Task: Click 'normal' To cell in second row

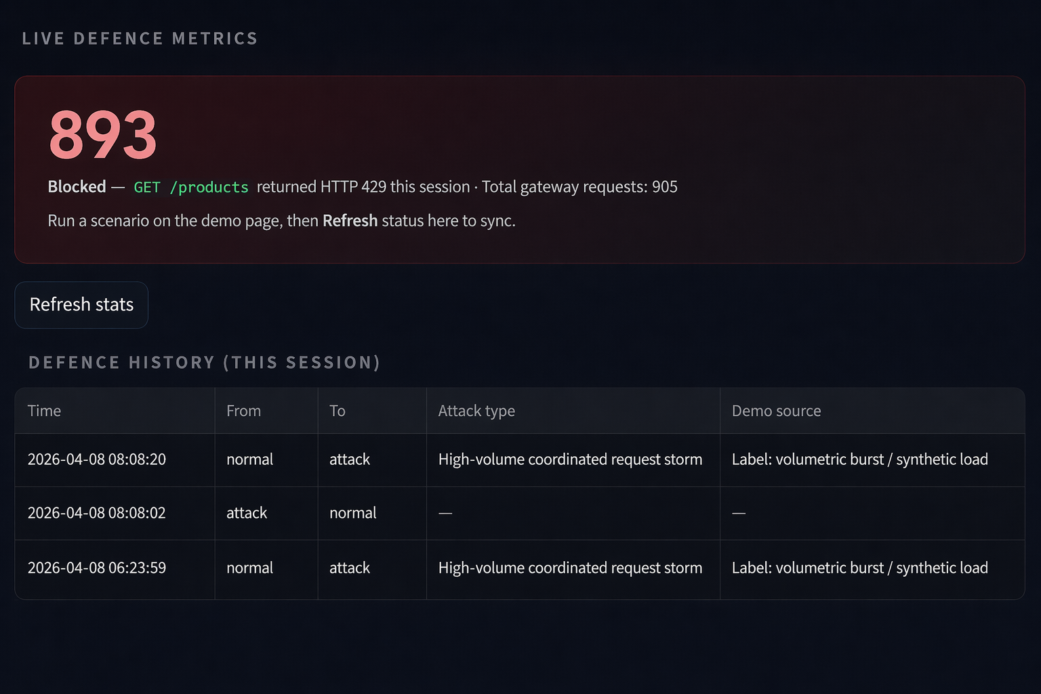Action: (352, 513)
